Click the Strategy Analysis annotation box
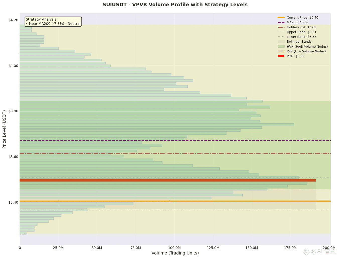The height and width of the screenshot is (258, 338). [x=53, y=22]
